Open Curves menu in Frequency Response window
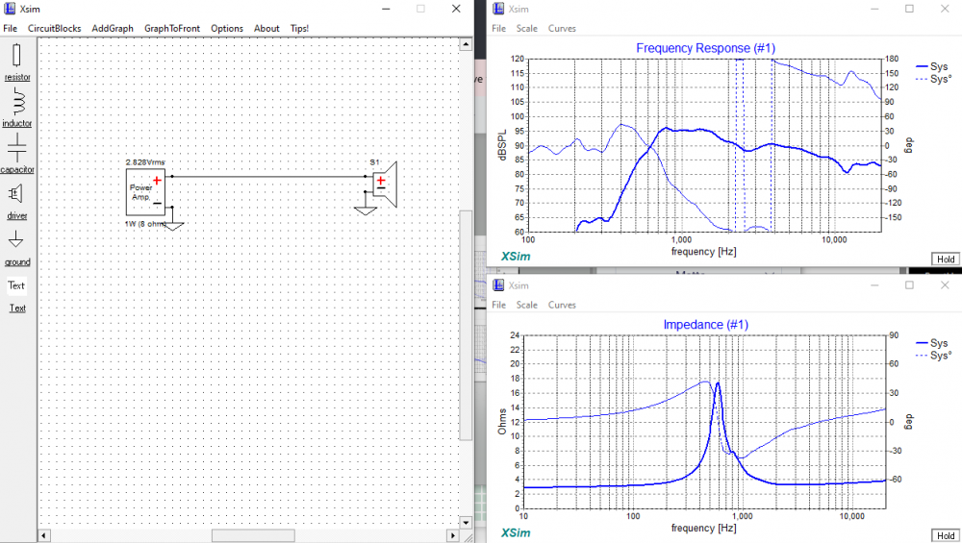Image resolution: width=962 pixels, height=543 pixels. click(562, 29)
